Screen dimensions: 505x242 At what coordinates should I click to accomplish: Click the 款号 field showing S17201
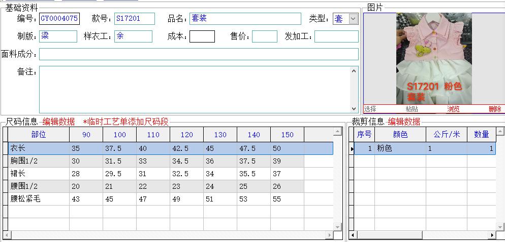click(134, 19)
